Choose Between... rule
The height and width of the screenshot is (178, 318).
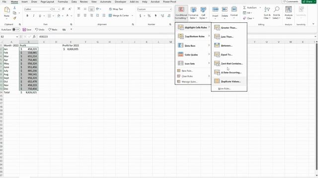229,45
